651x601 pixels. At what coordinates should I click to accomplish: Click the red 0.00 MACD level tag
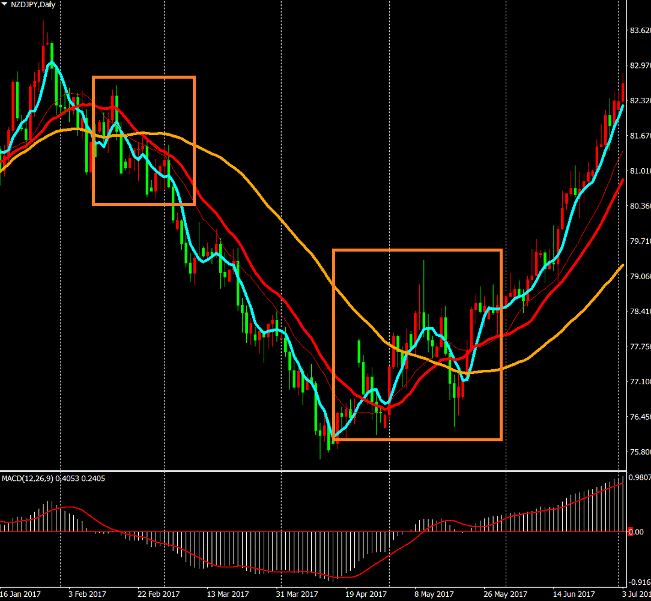tap(635, 532)
